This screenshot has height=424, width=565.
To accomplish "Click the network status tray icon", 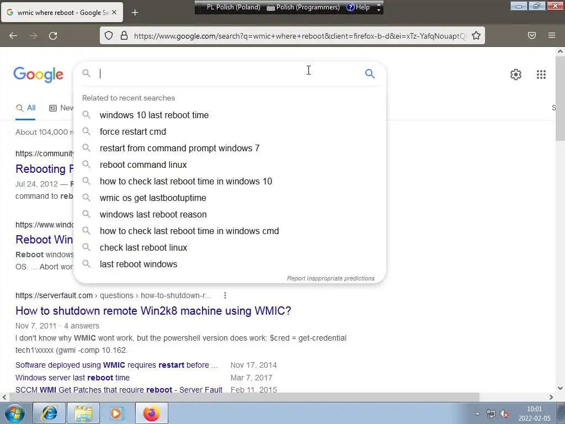I will click(491, 414).
